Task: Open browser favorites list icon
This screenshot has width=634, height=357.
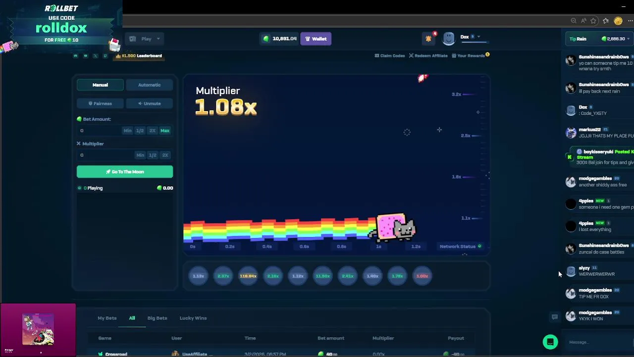Action: click(606, 21)
